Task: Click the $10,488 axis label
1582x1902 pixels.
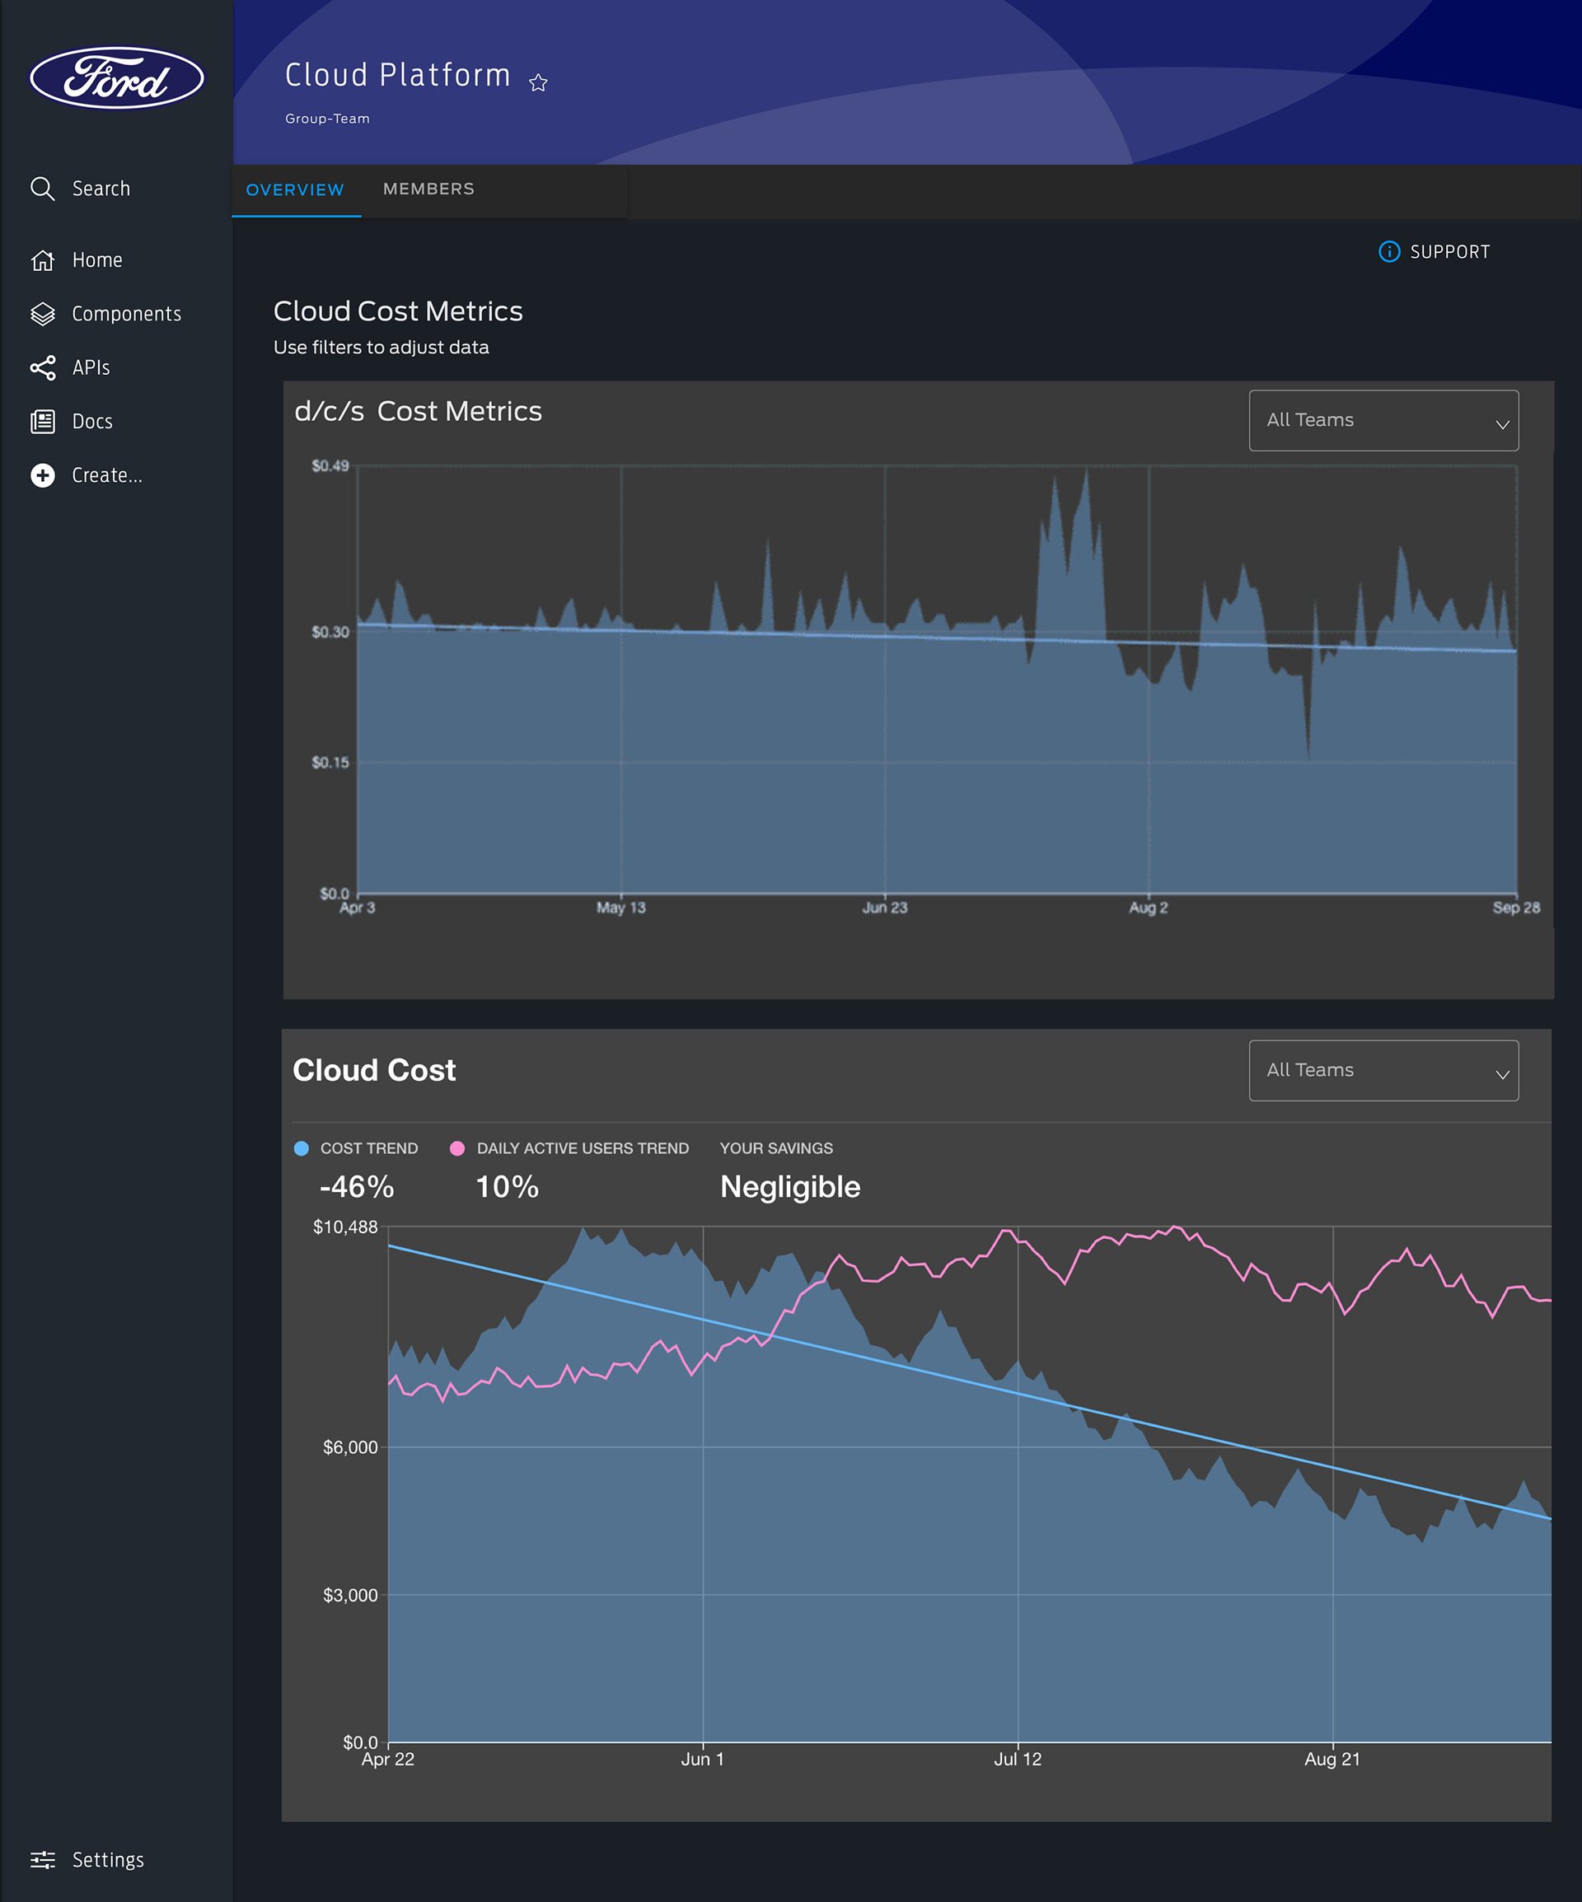Action: [x=345, y=1227]
